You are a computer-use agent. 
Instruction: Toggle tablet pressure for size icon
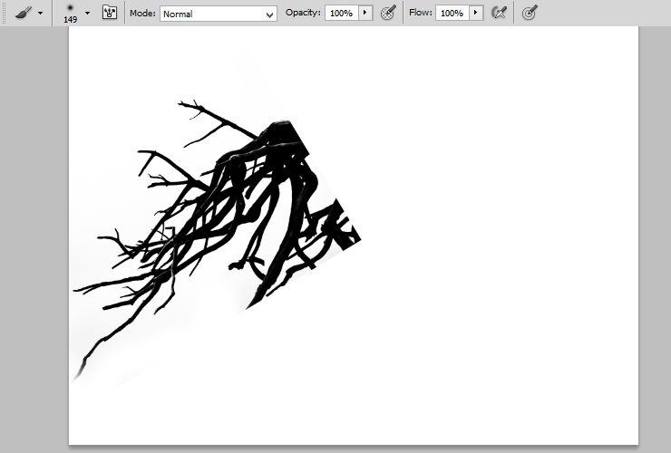click(x=530, y=14)
